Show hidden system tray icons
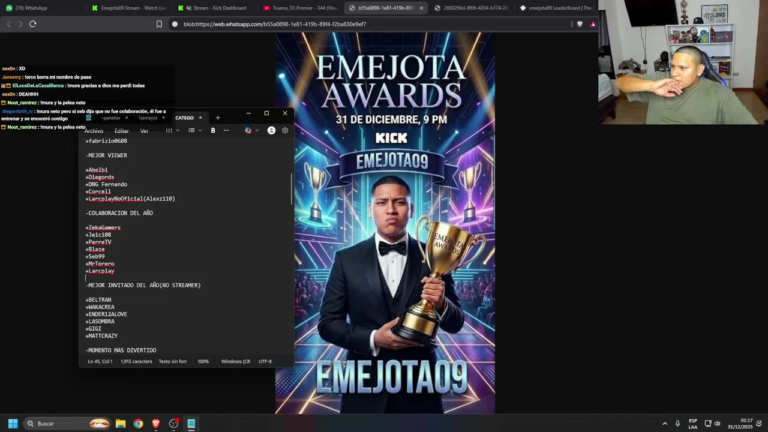 tap(664, 424)
